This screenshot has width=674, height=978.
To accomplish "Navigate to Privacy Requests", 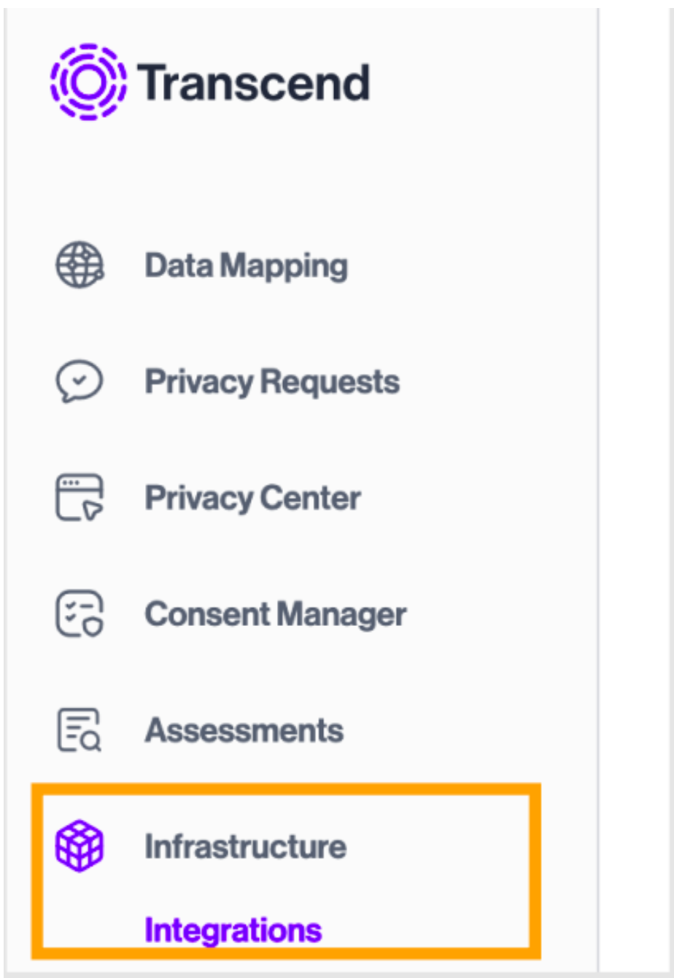I will [x=272, y=380].
